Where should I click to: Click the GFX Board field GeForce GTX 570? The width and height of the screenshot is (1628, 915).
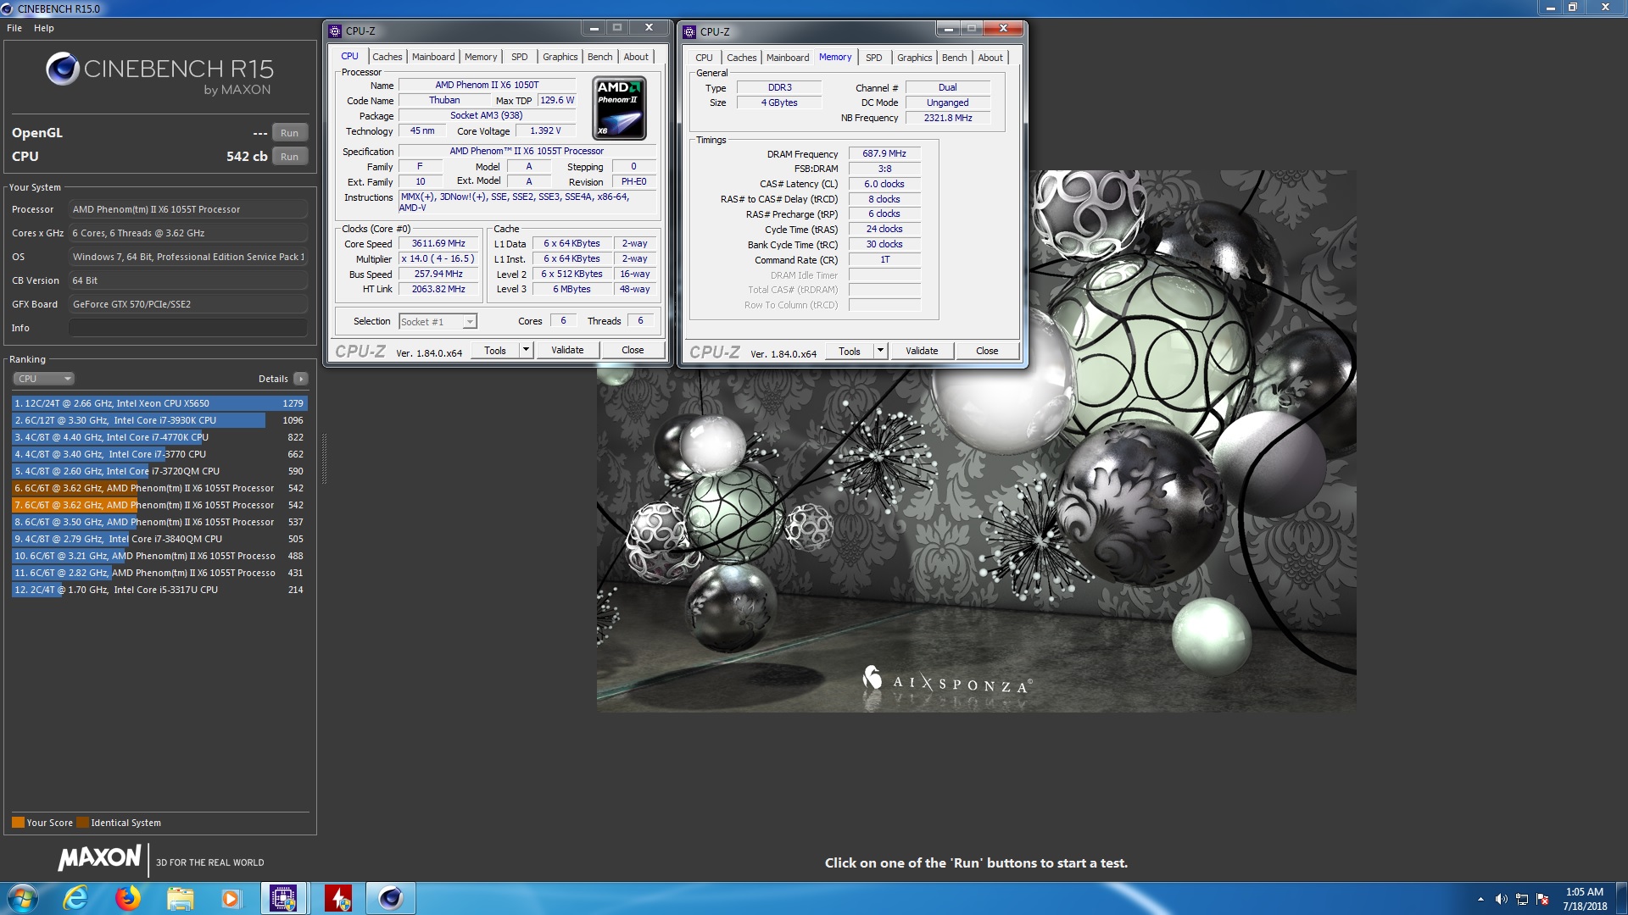187,304
